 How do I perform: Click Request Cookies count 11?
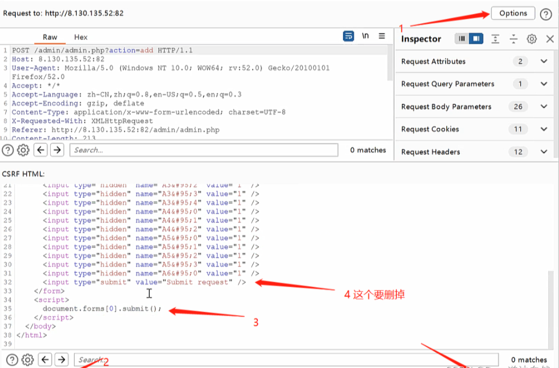(x=518, y=129)
